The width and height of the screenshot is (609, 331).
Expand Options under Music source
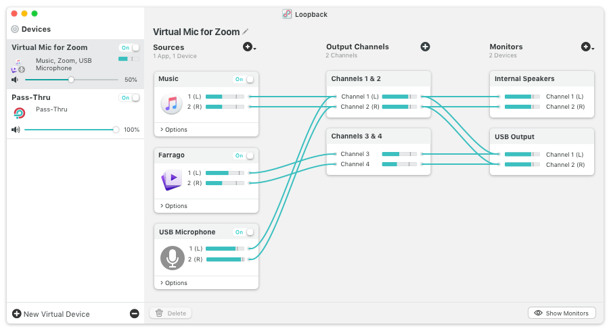click(173, 129)
